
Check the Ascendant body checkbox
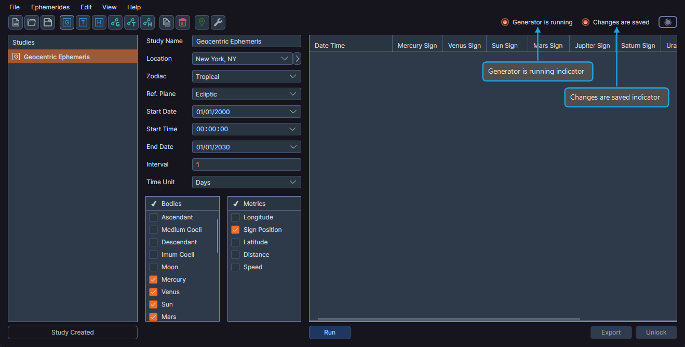coord(153,217)
